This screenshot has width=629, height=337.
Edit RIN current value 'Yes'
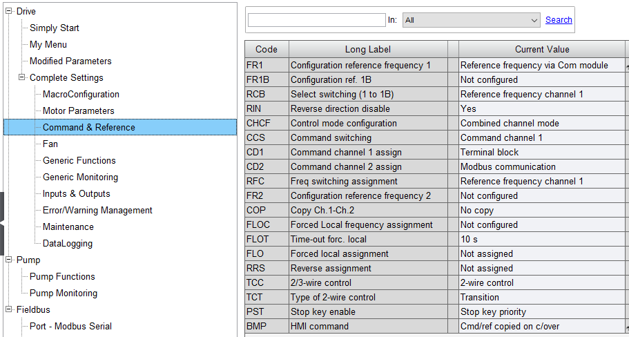pos(542,108)
